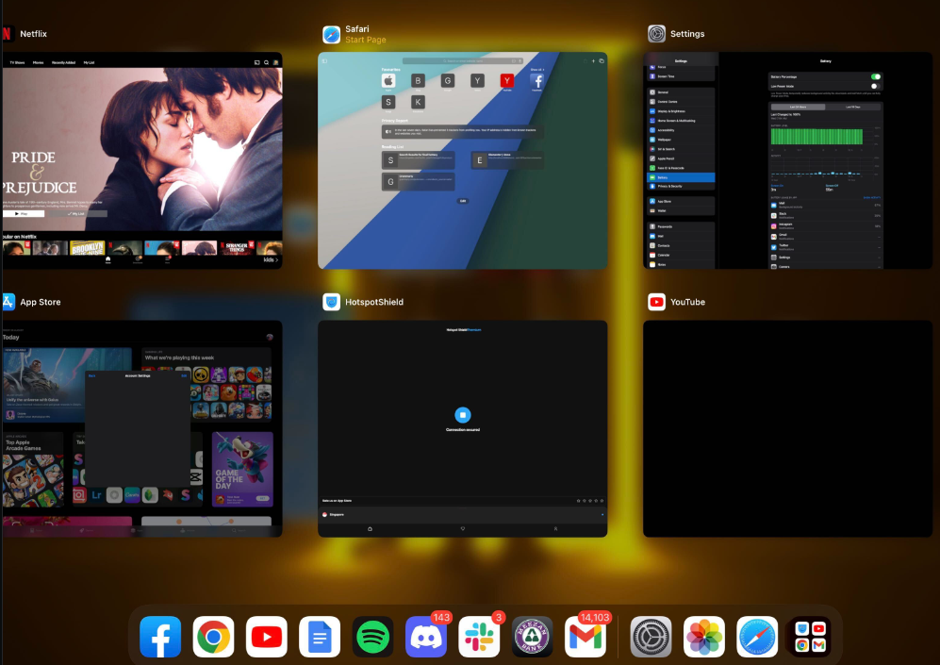Launch Google Chrome from the dock
This screenshot has width=940, height=665.
[213, 638]
